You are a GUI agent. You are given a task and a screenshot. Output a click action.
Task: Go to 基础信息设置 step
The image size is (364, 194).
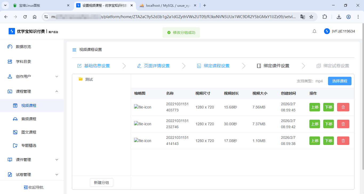coord(94,66)
